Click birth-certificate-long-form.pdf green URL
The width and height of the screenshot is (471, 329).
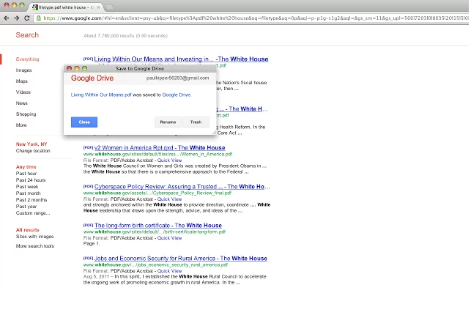154,232
